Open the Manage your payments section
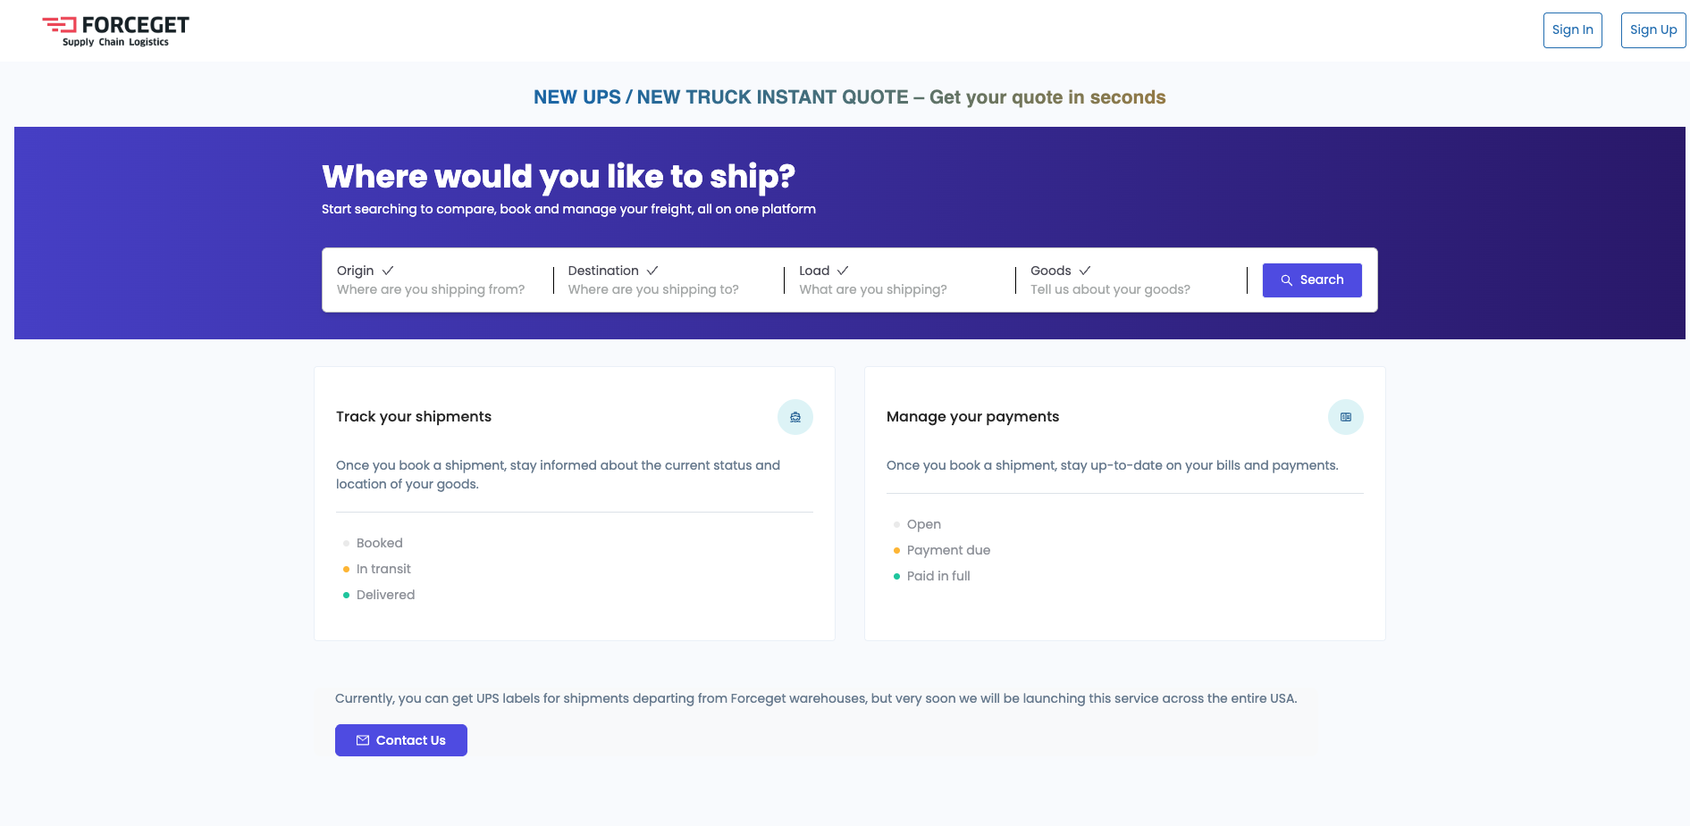This screenshot has width=1690, height=826. [x=972, y=416]
